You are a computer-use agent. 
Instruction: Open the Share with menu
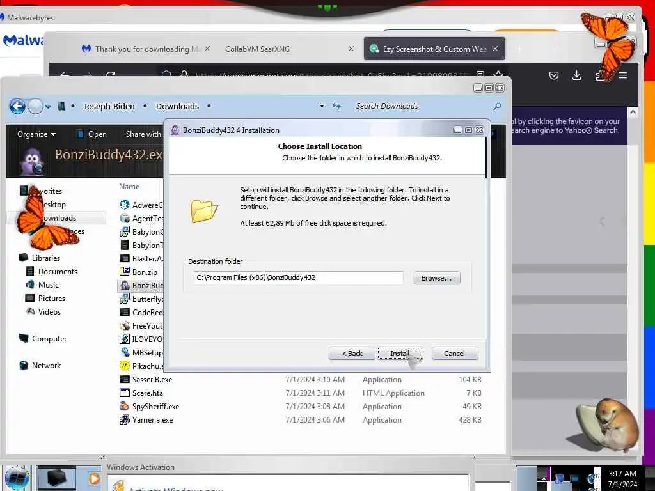(x=143, y=134)
